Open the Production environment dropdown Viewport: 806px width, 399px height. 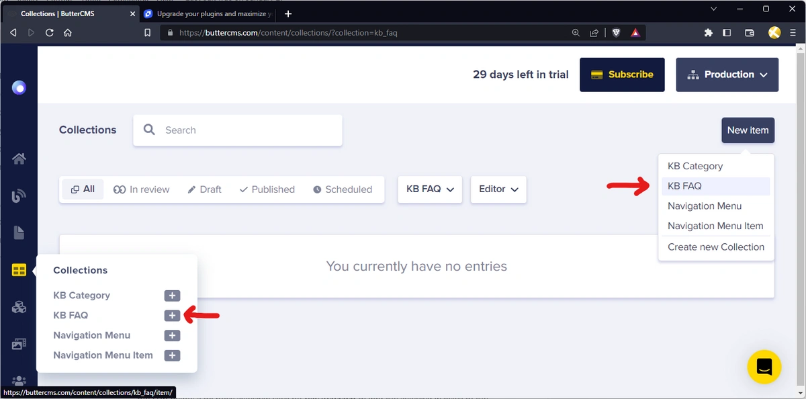[x=727, y=75]
